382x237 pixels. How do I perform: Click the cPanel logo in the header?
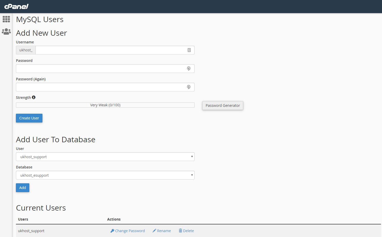(x=16, y=6)
